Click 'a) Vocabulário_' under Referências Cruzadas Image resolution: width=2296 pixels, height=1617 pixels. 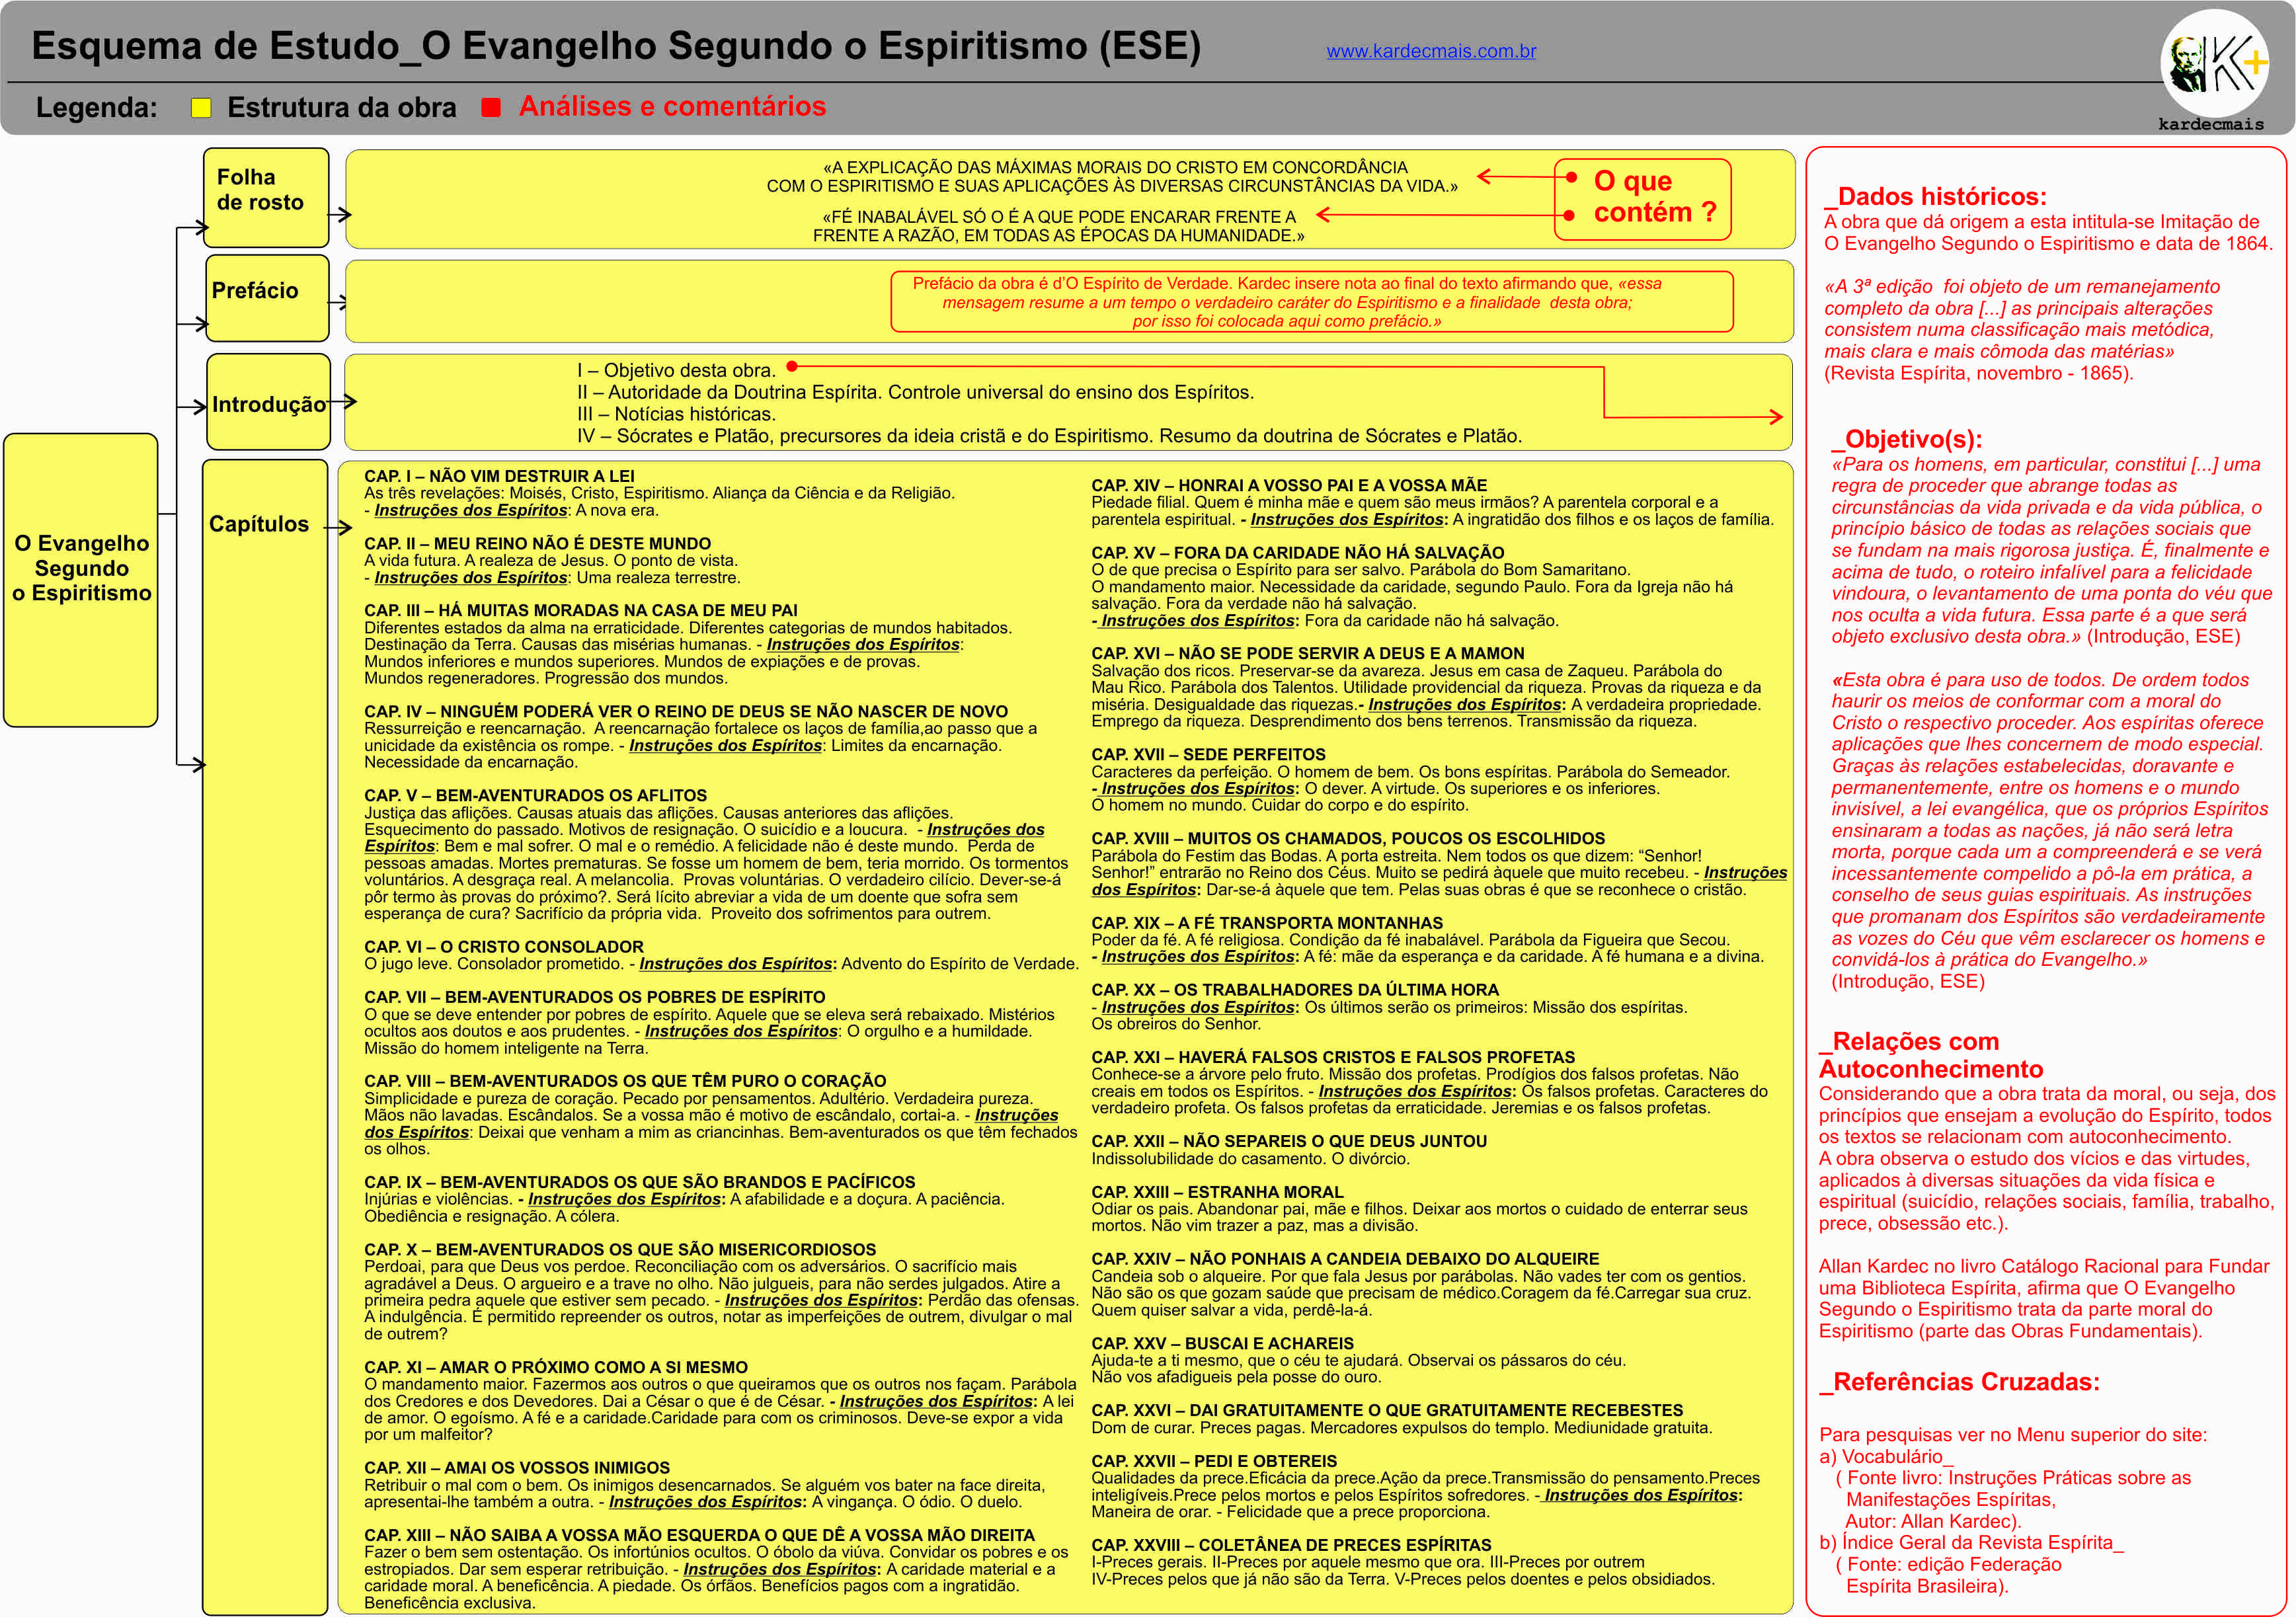[x=1886, y=1456]
